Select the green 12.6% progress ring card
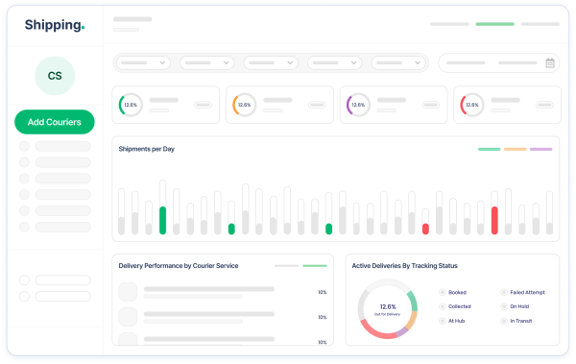This screenshot has height=364, width=576. tap(166, 105)
